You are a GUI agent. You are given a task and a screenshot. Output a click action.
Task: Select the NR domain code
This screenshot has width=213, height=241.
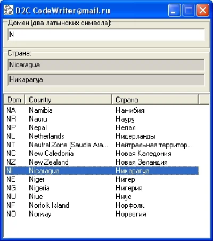(11, 119)
